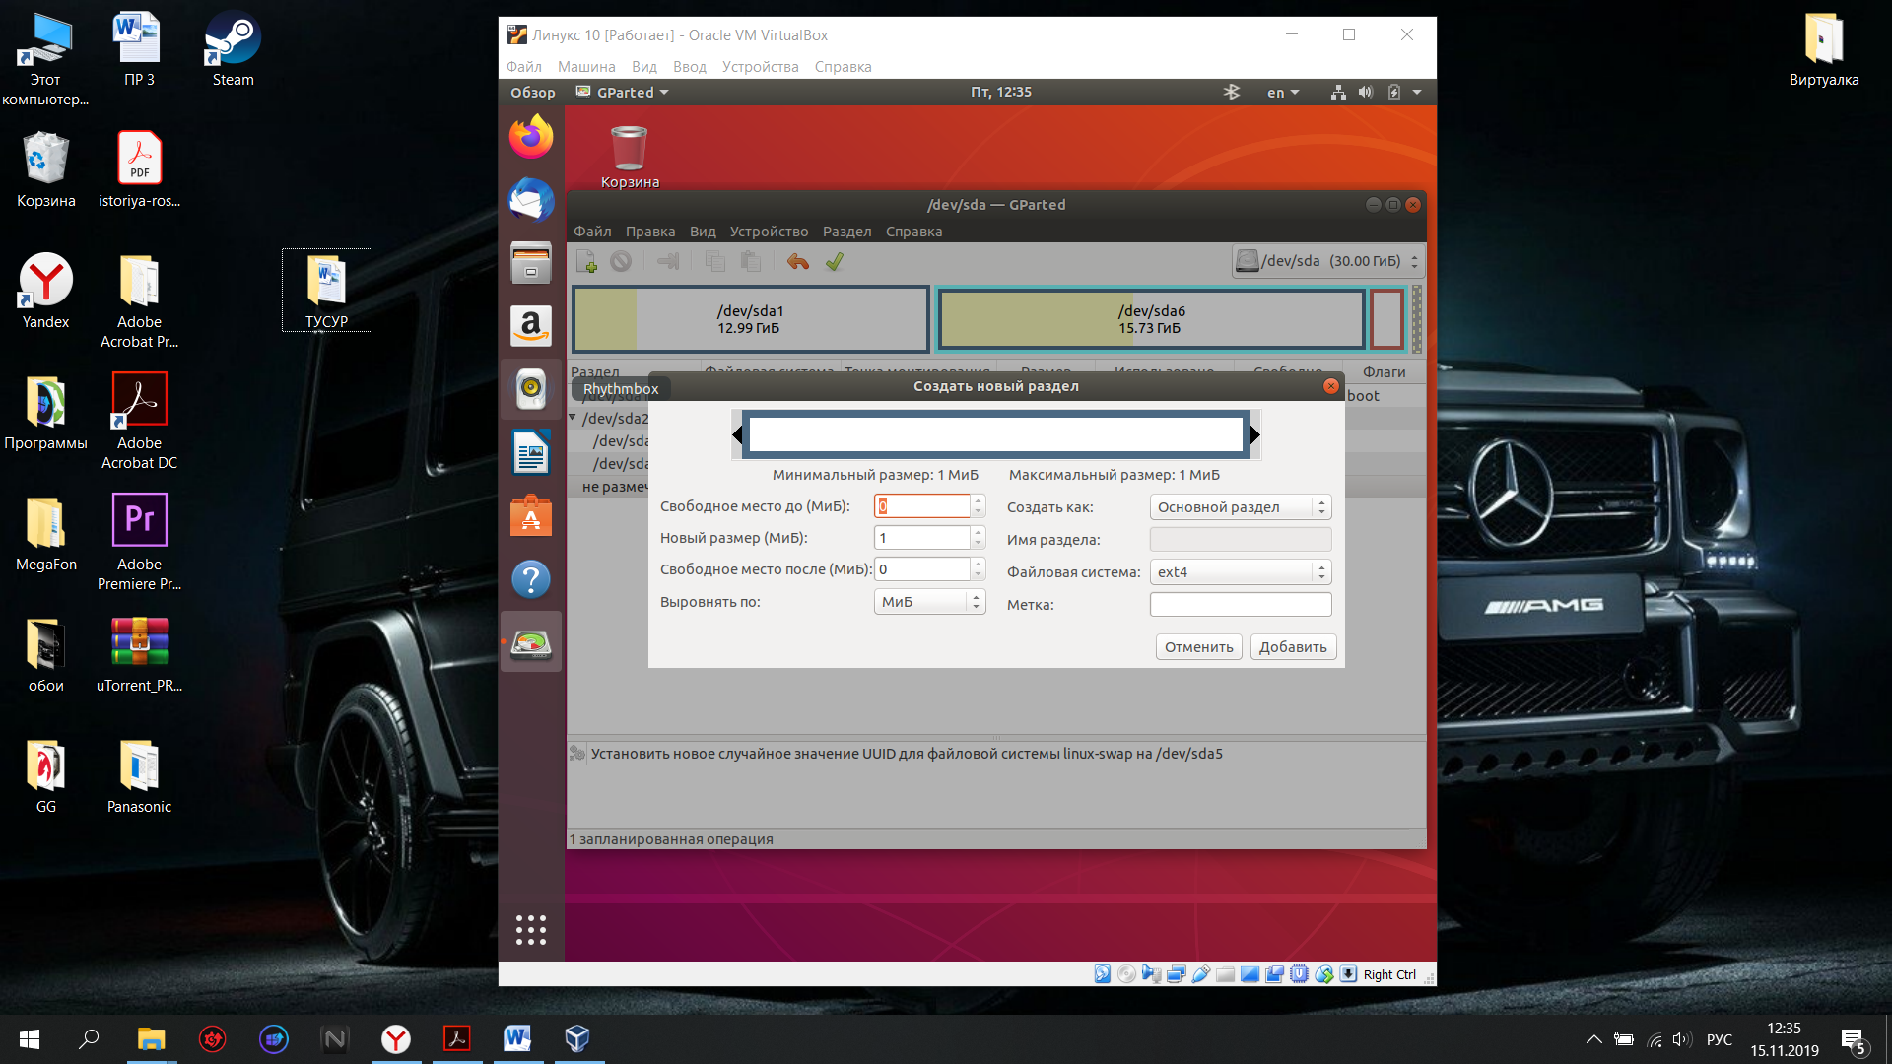1892x1064 pixels.
Task: Collapse the /dev/sda2 tree row
Action: (x=573, y=418)
